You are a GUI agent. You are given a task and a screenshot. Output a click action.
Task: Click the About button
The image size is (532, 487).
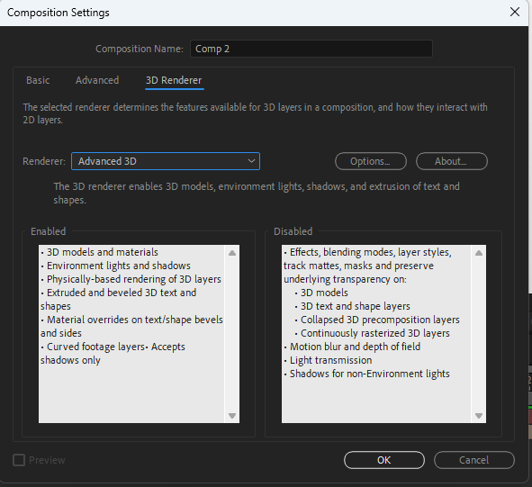pos(452,161)
